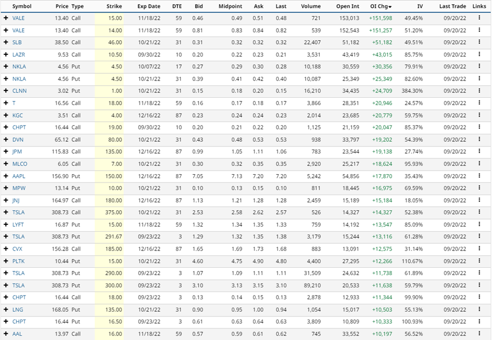The height and width of the screenshot is (340, 492).
Task: Open links menu for T row
Action: tap(479, 103)
